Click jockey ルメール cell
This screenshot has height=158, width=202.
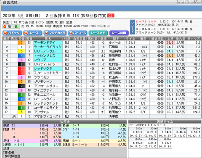pyautogui.click(x=116, y=42)
